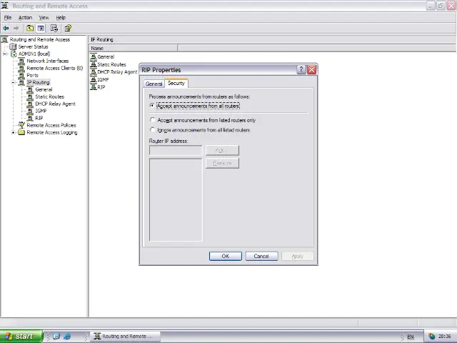Click the 20:36 clock in system tray

(444, 337)
